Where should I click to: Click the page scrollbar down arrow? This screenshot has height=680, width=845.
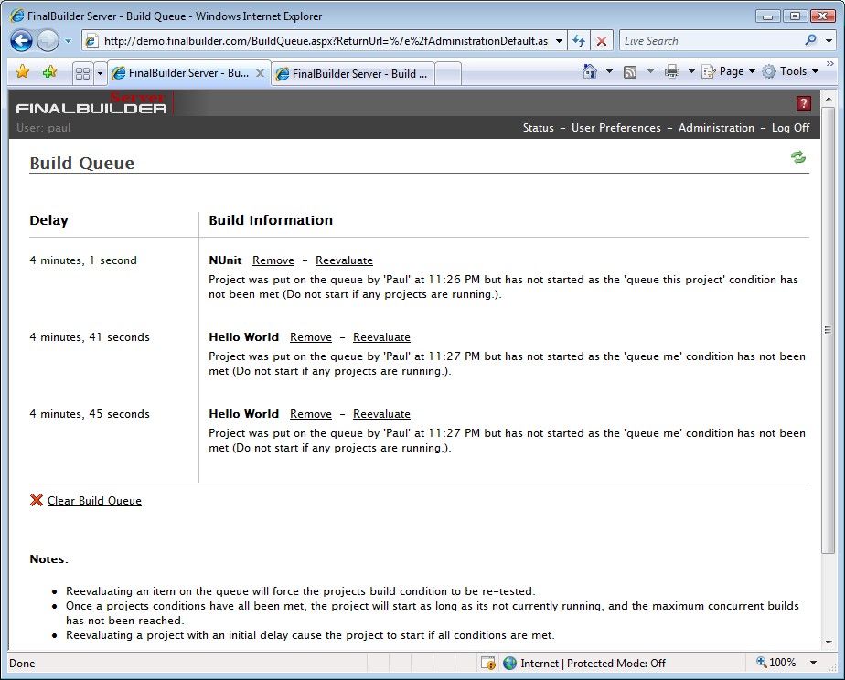tap(829, 643)
